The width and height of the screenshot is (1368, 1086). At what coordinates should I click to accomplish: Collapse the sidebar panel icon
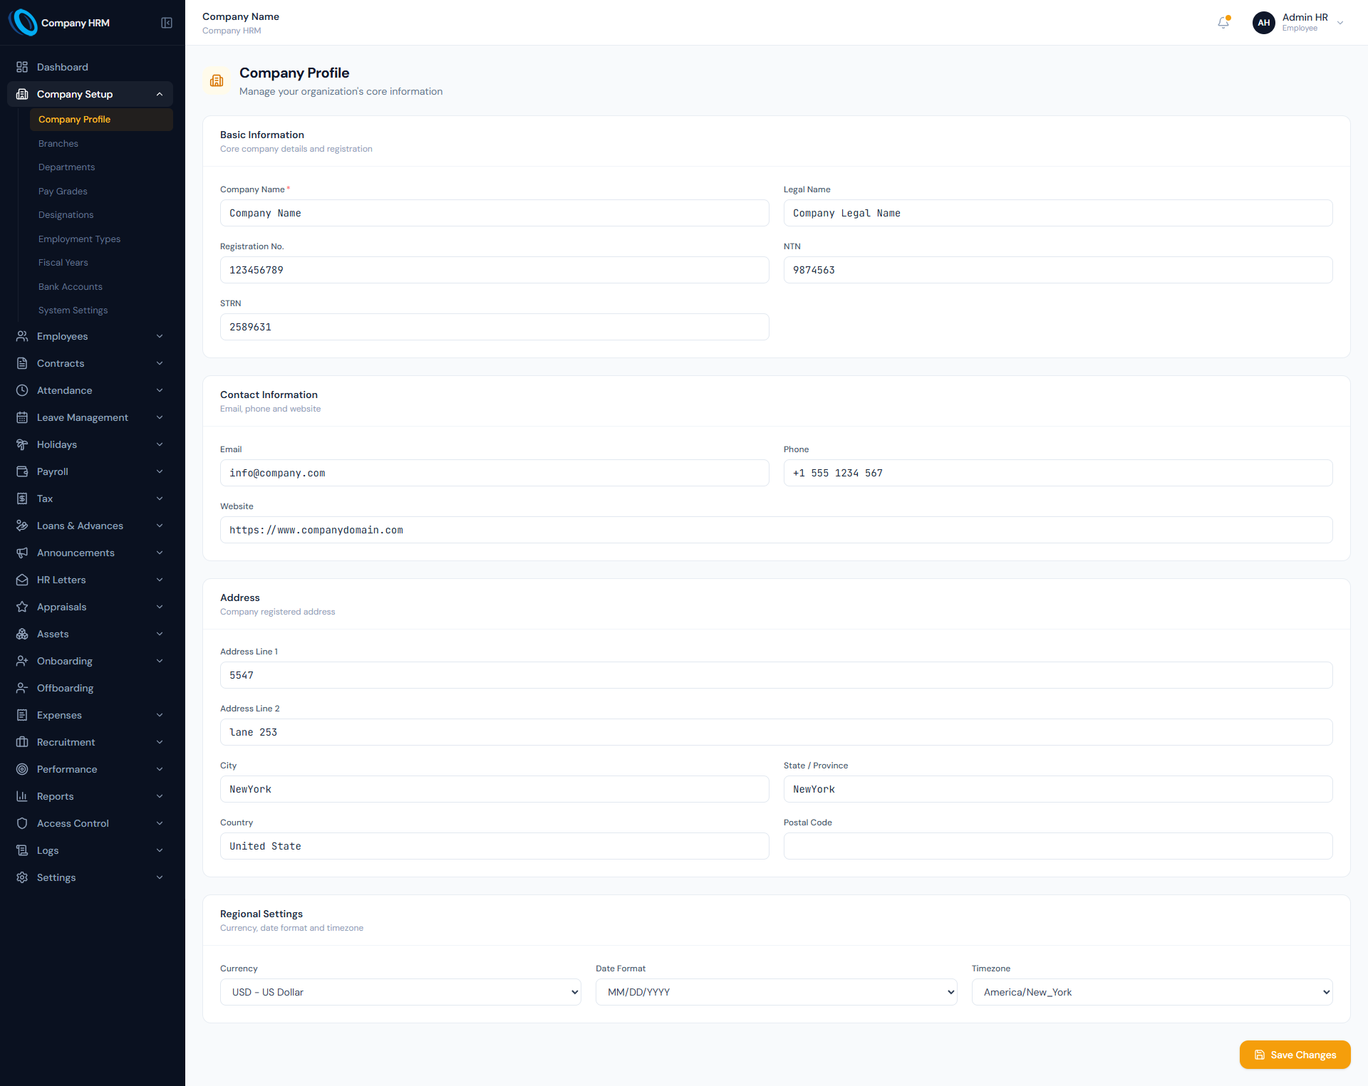pyautogui.click(x=167, y=23)
